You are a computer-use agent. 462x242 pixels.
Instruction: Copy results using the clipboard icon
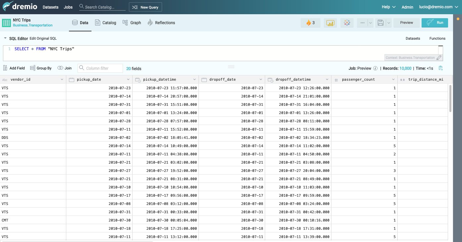pos(440,68)
